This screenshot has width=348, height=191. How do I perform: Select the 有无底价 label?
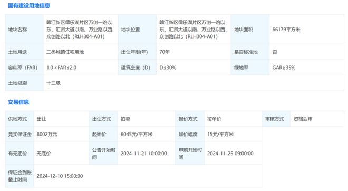point(17,154)
